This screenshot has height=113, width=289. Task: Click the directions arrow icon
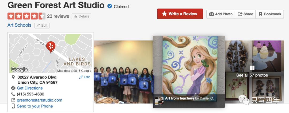[13, 88]
